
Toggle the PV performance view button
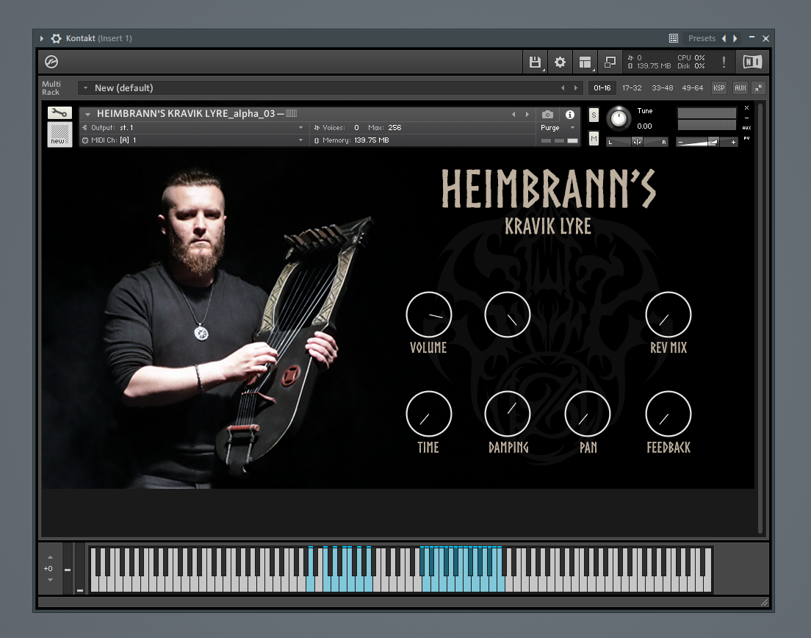[746, 138]
